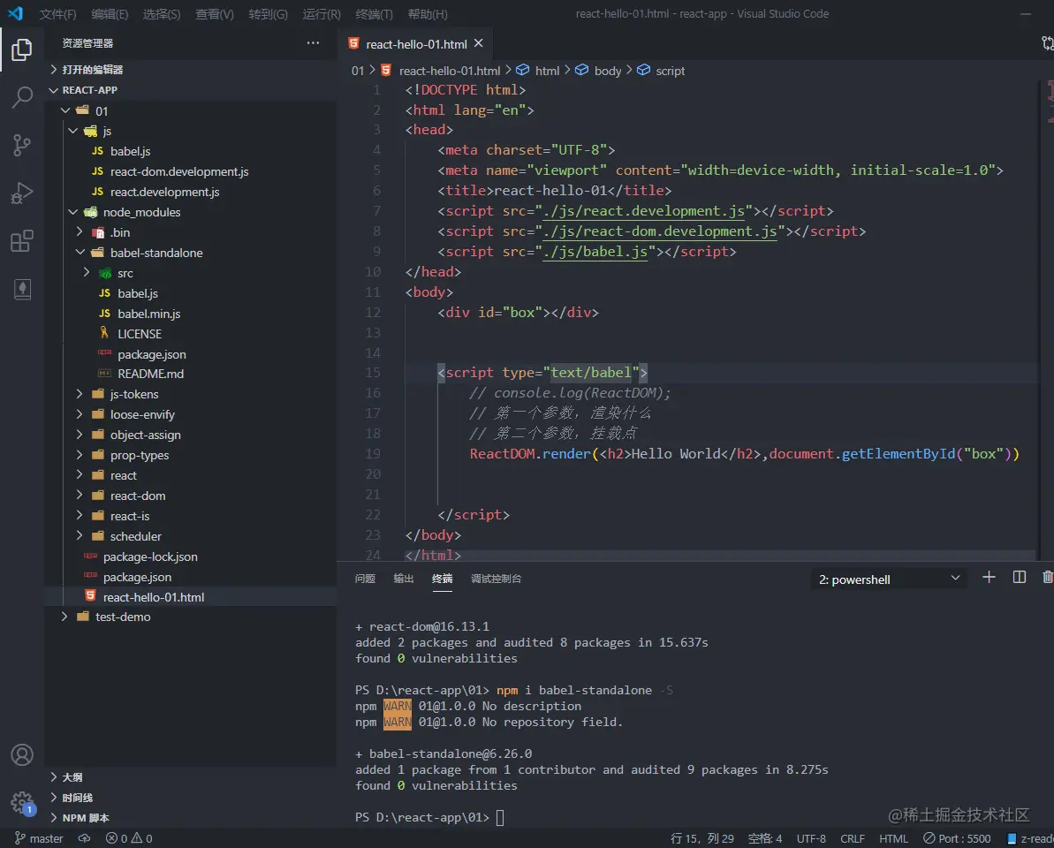Open the 编辑(E) menu
The width and height of the screenshot is (1054, 848).
tap(110, 14)
